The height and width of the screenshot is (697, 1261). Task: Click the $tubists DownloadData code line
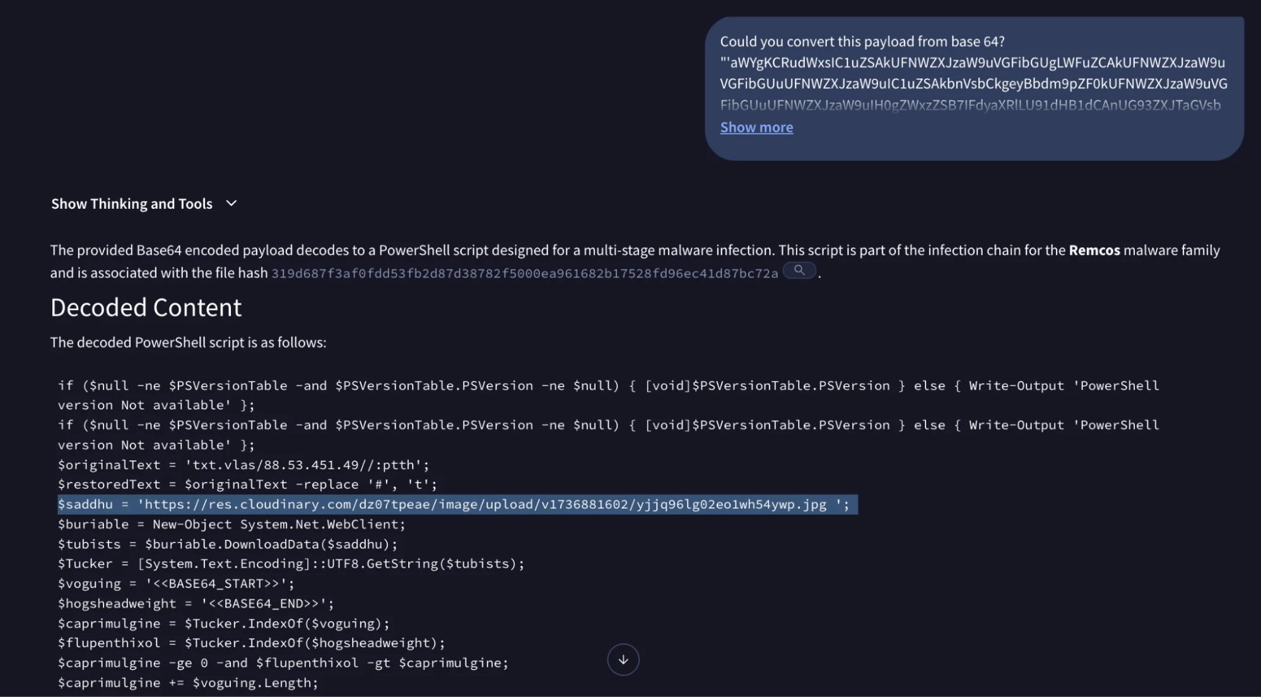tap(227, 544)
